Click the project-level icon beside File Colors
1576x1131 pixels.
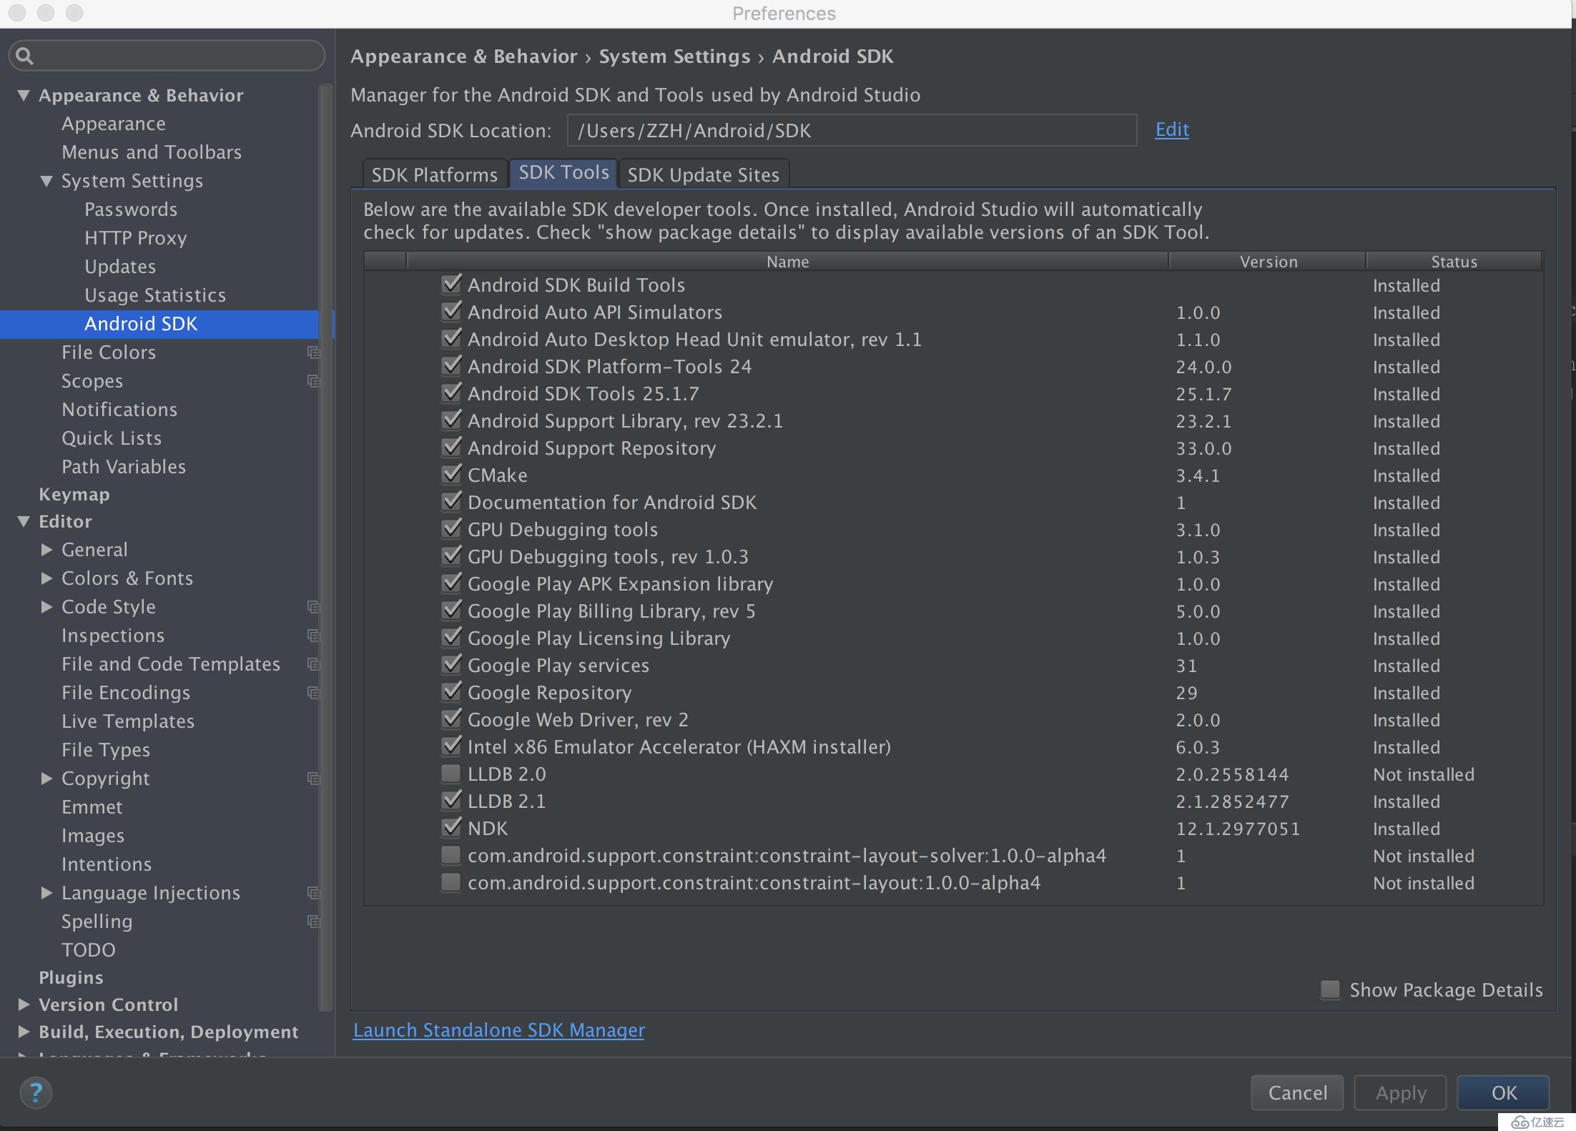coord(313,352)
